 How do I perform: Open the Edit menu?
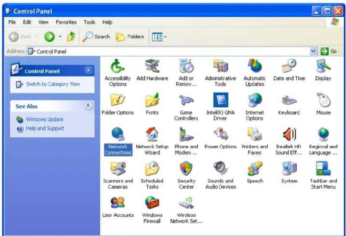(27, 22)
